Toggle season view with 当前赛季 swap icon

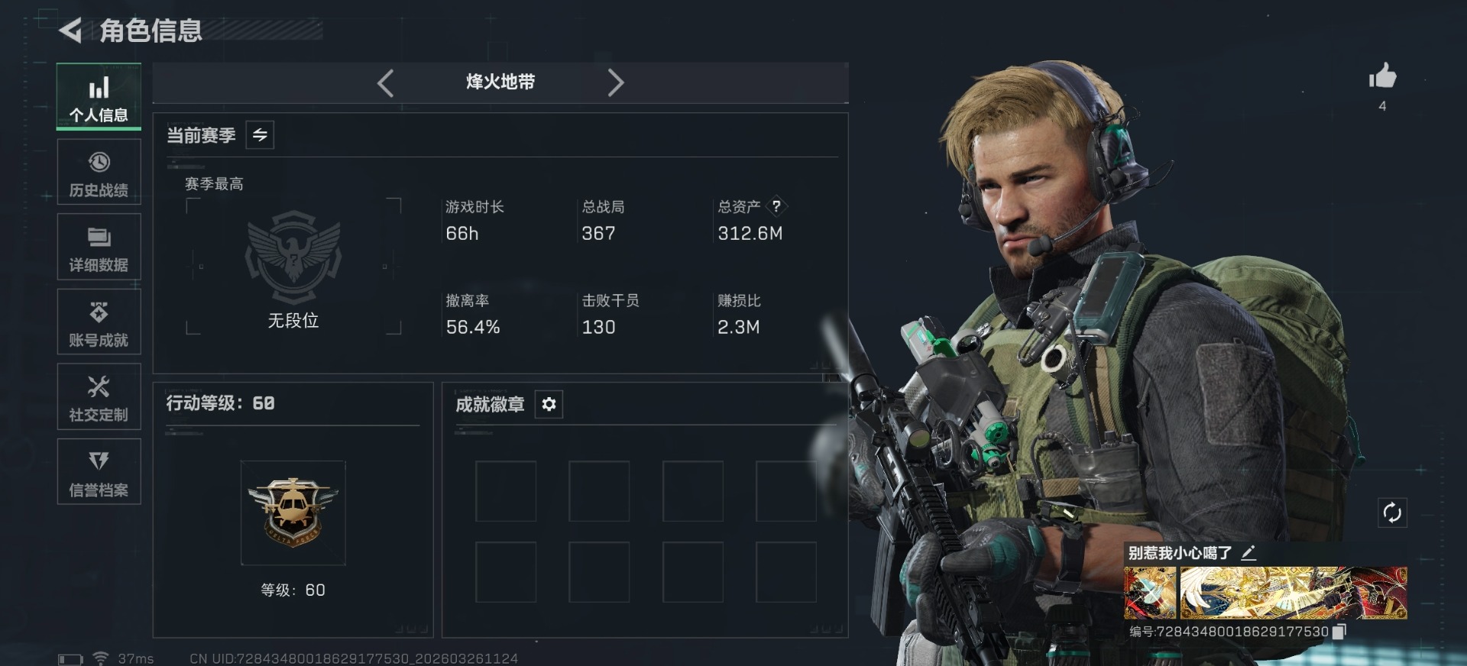(x=260, y=135)
